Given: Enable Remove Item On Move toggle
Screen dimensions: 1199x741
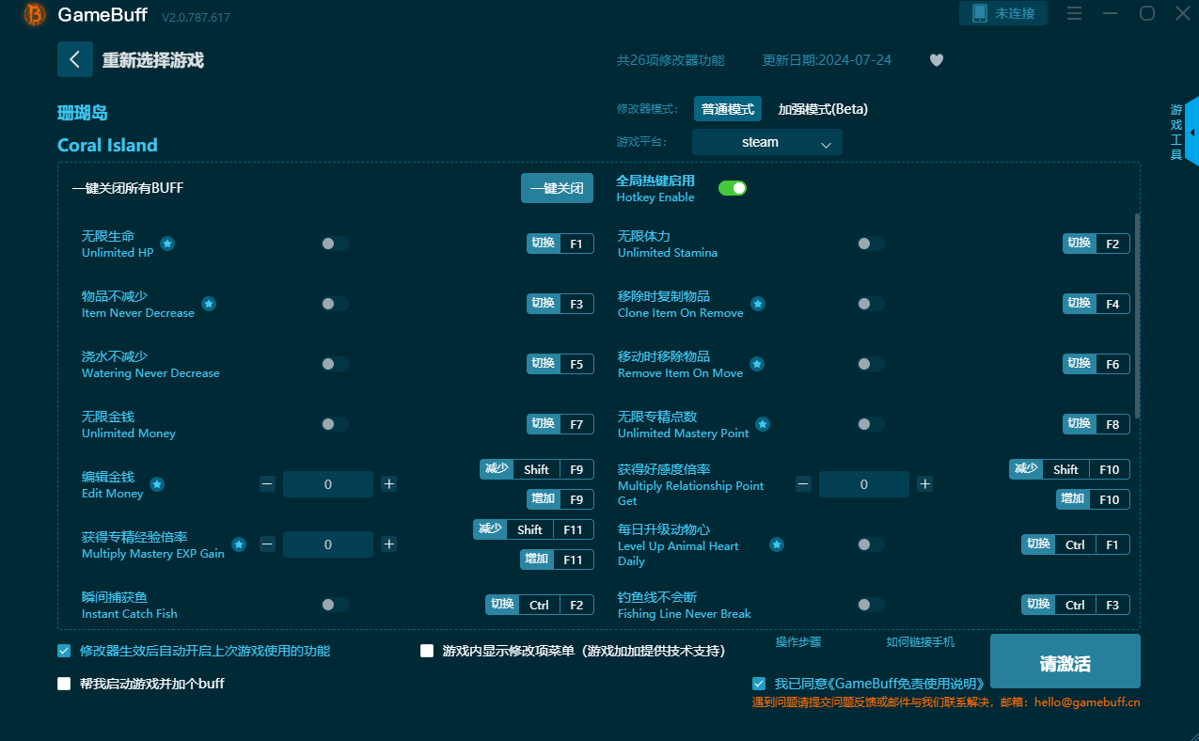Looking at the screenshot, I should coord(870,364).
